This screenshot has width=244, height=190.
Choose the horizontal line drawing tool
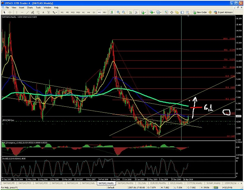(22, 12)
